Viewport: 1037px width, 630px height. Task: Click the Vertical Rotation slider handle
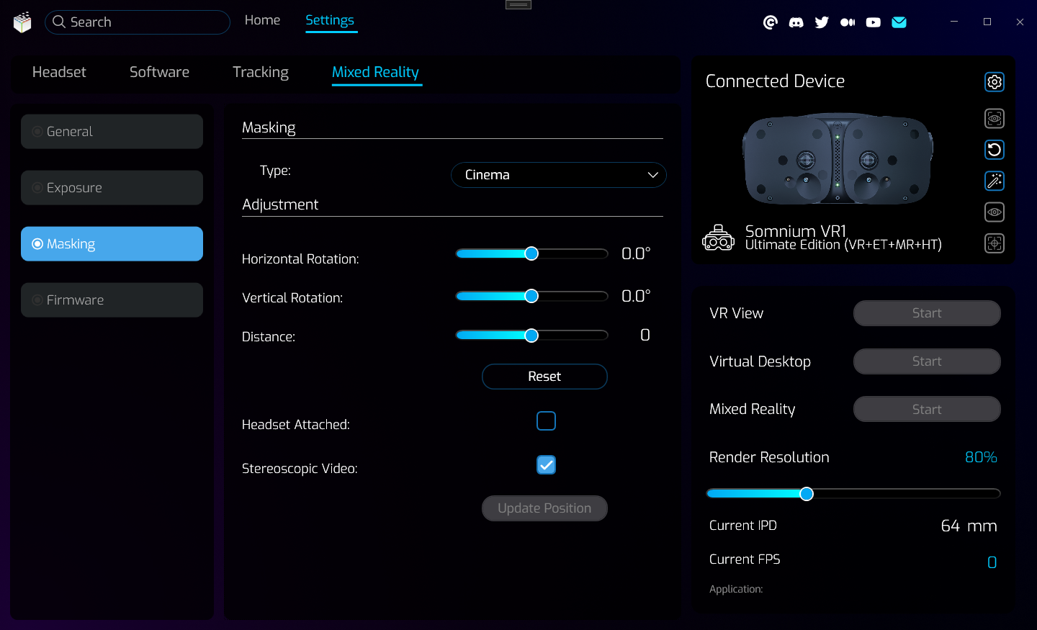click(531, 296)
